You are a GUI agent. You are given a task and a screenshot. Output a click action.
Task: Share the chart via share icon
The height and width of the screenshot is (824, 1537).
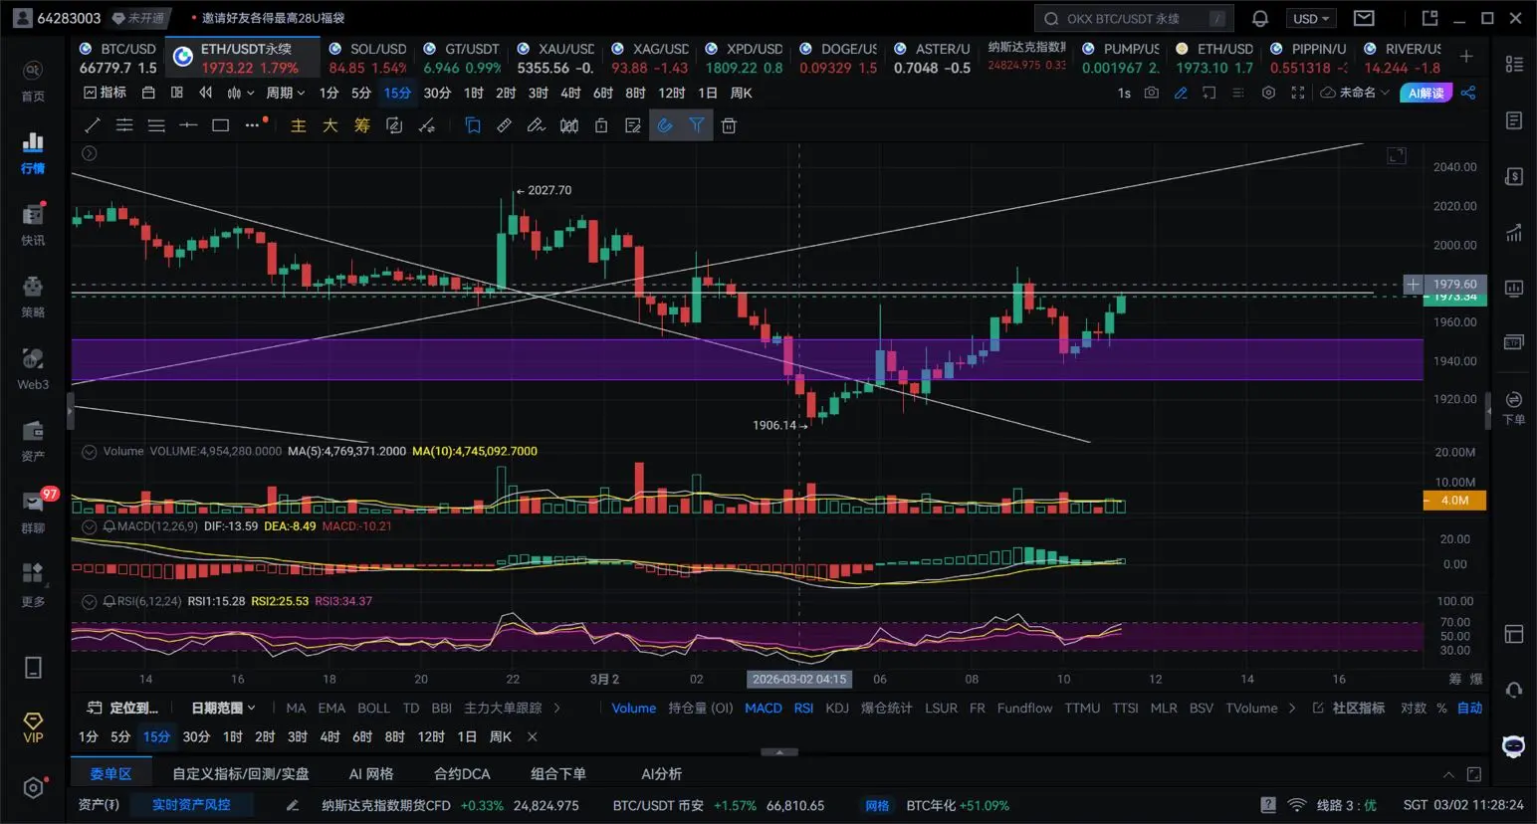[x=1468, y=93]
